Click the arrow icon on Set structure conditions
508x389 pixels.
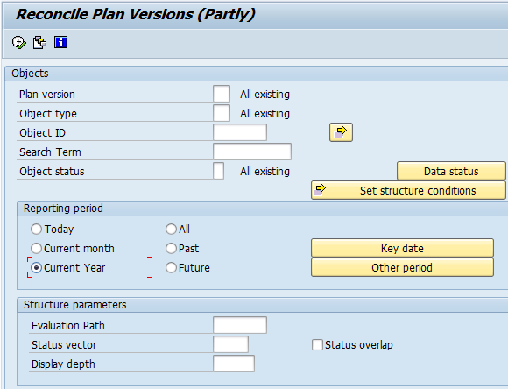[320, 189]
